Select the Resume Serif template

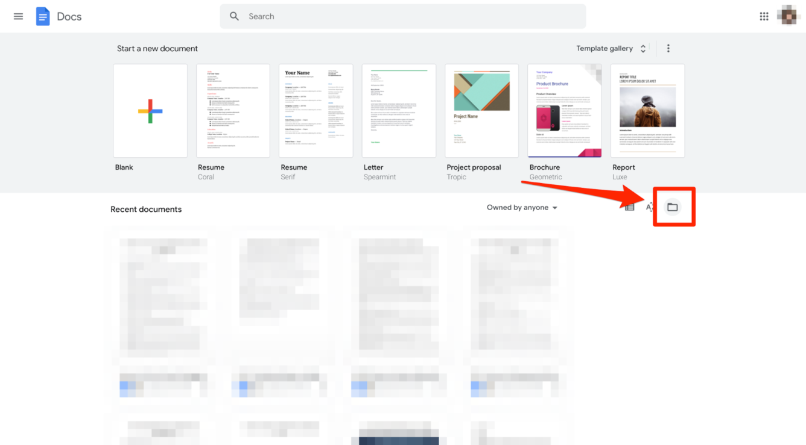pos(316,111)
